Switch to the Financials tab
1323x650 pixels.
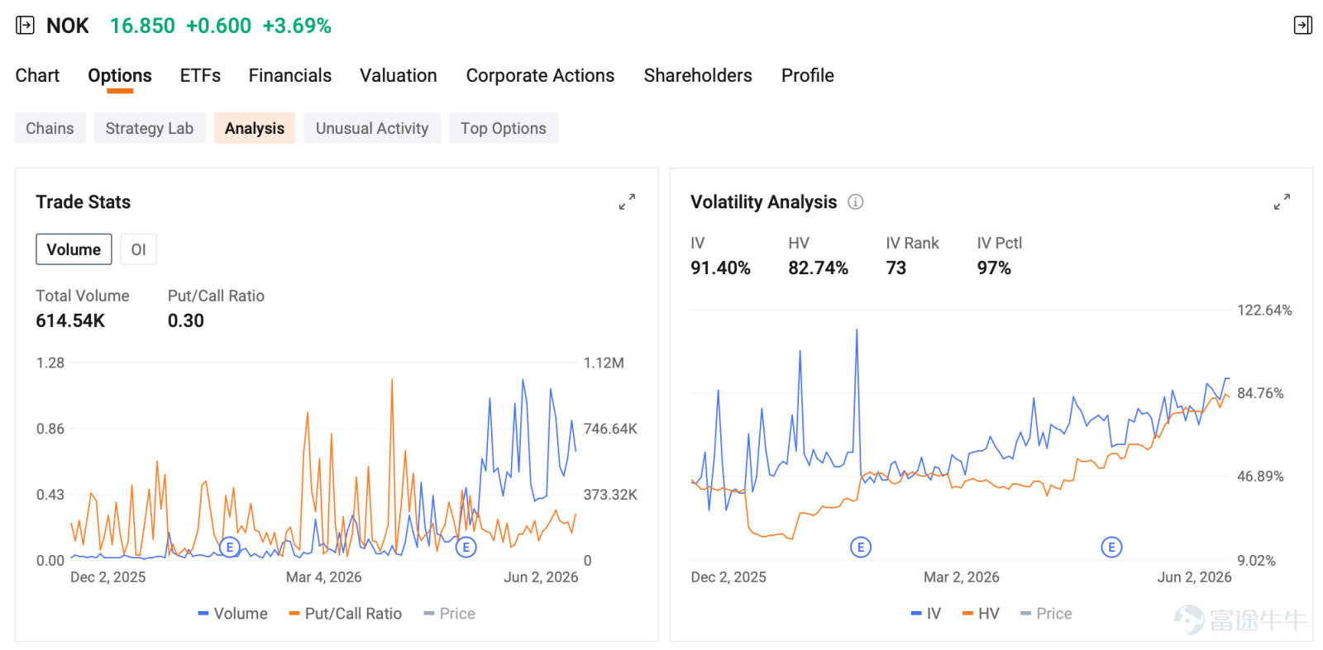tap(290, 75)
